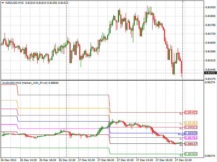The height and width of the screenshot is (162, 217).
Task: Select the 0.81585 price axis label
Action: click(211, 52)
